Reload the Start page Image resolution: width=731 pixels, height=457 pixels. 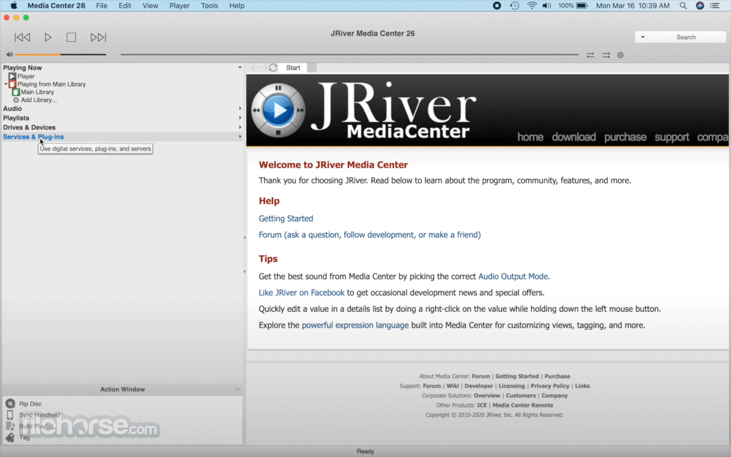[273, 68]
